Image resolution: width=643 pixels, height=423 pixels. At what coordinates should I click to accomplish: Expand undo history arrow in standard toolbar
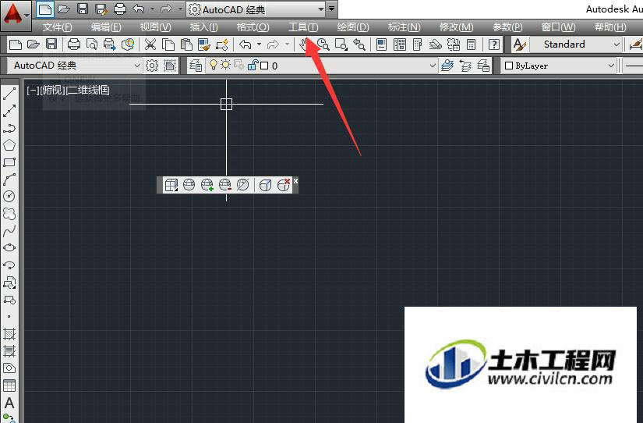[x=260, y=44]
